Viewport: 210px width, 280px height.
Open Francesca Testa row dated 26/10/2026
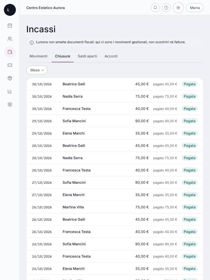[115, 232]
